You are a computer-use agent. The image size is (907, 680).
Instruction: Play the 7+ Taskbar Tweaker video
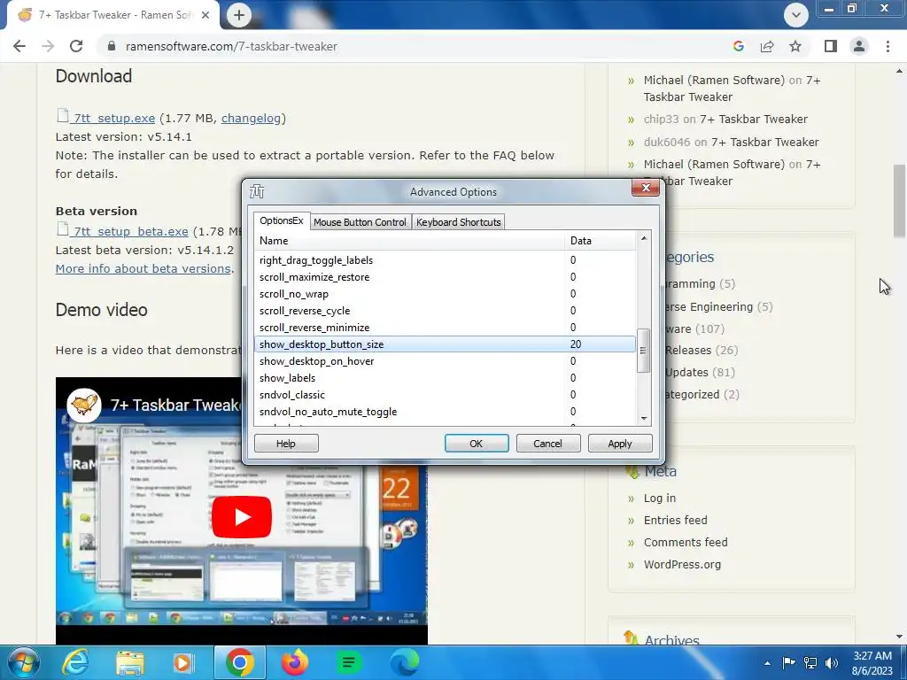pos(242,516)
